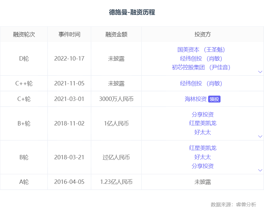The image size is (264, 218).
Task: Select the B轮 round cell
Action: coord(24,157)
